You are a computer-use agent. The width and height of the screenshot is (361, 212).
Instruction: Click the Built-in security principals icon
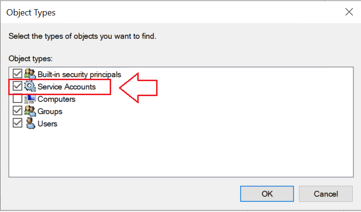[30, 74]
